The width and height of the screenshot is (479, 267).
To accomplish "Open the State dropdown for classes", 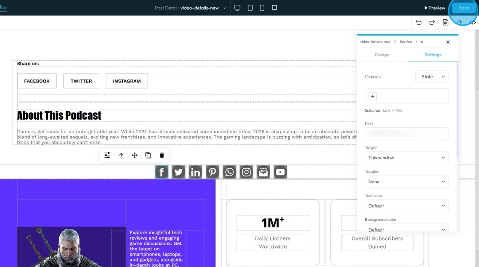I will 432,76.
